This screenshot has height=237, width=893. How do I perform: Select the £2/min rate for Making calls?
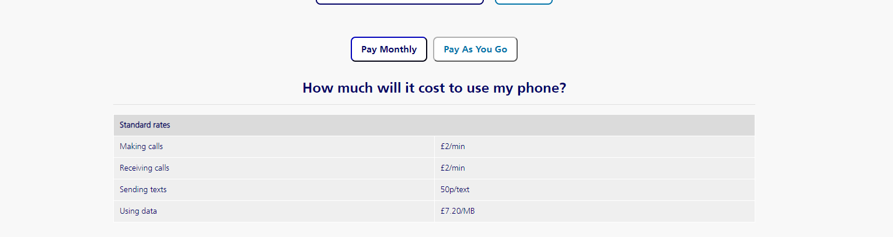pyautogui.click(x=453, y=146)
